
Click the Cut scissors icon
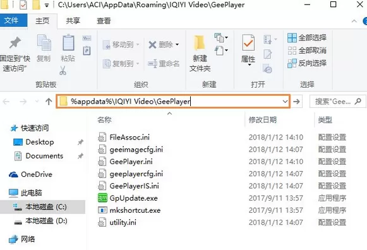pyautogui.click(x=63, y=71)
